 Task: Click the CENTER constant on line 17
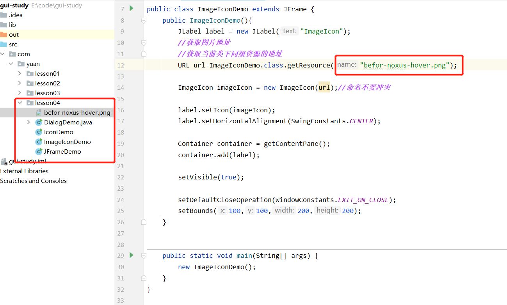point(361,121)
